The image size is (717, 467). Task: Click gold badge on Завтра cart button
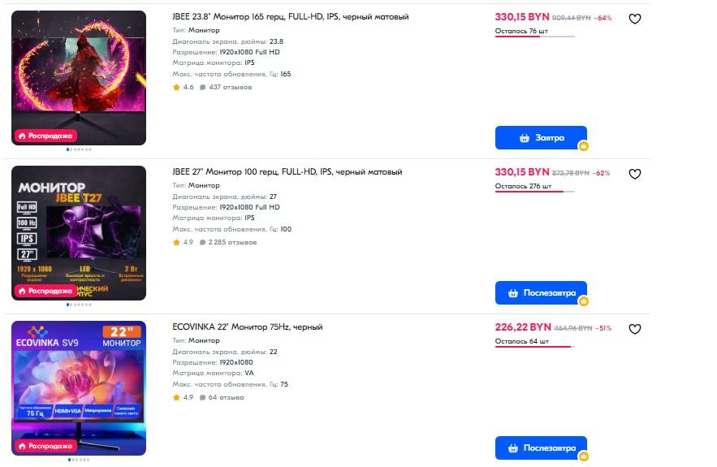[x=583, y=146]
